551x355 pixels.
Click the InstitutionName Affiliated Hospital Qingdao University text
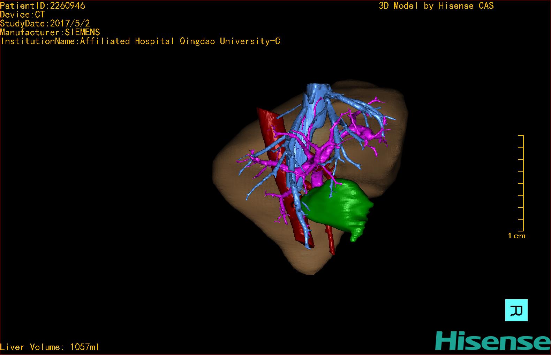pyautogui.click(x=140, y=41)
